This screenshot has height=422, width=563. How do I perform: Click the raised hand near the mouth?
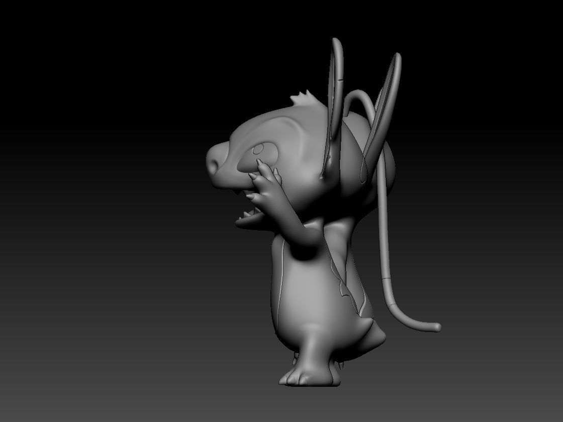pos(264,183)
